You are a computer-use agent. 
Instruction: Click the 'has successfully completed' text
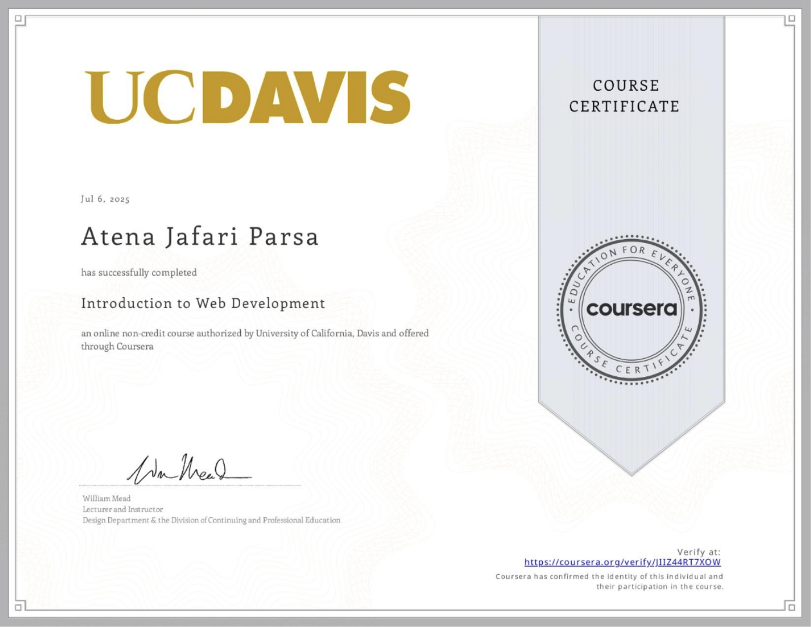tap(139, 272)
